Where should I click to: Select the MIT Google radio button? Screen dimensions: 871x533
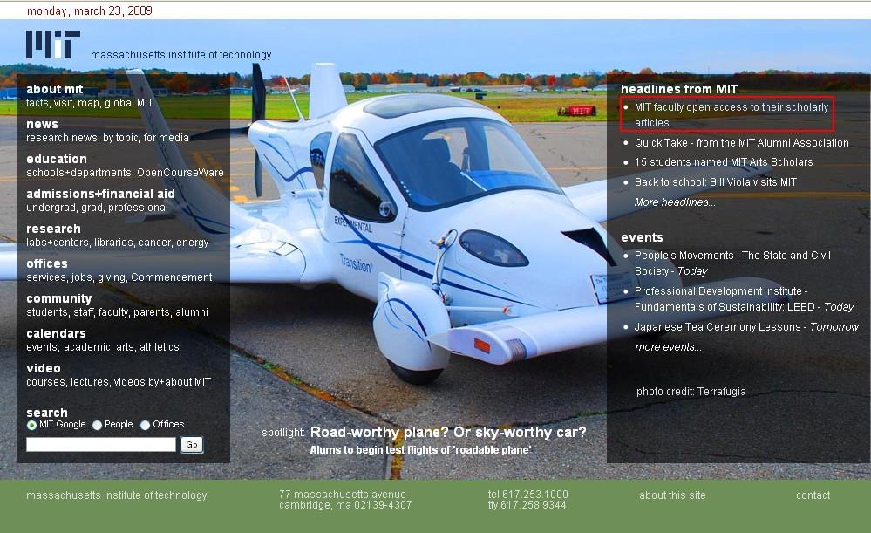pyautogui.click(x=31, y=425)
